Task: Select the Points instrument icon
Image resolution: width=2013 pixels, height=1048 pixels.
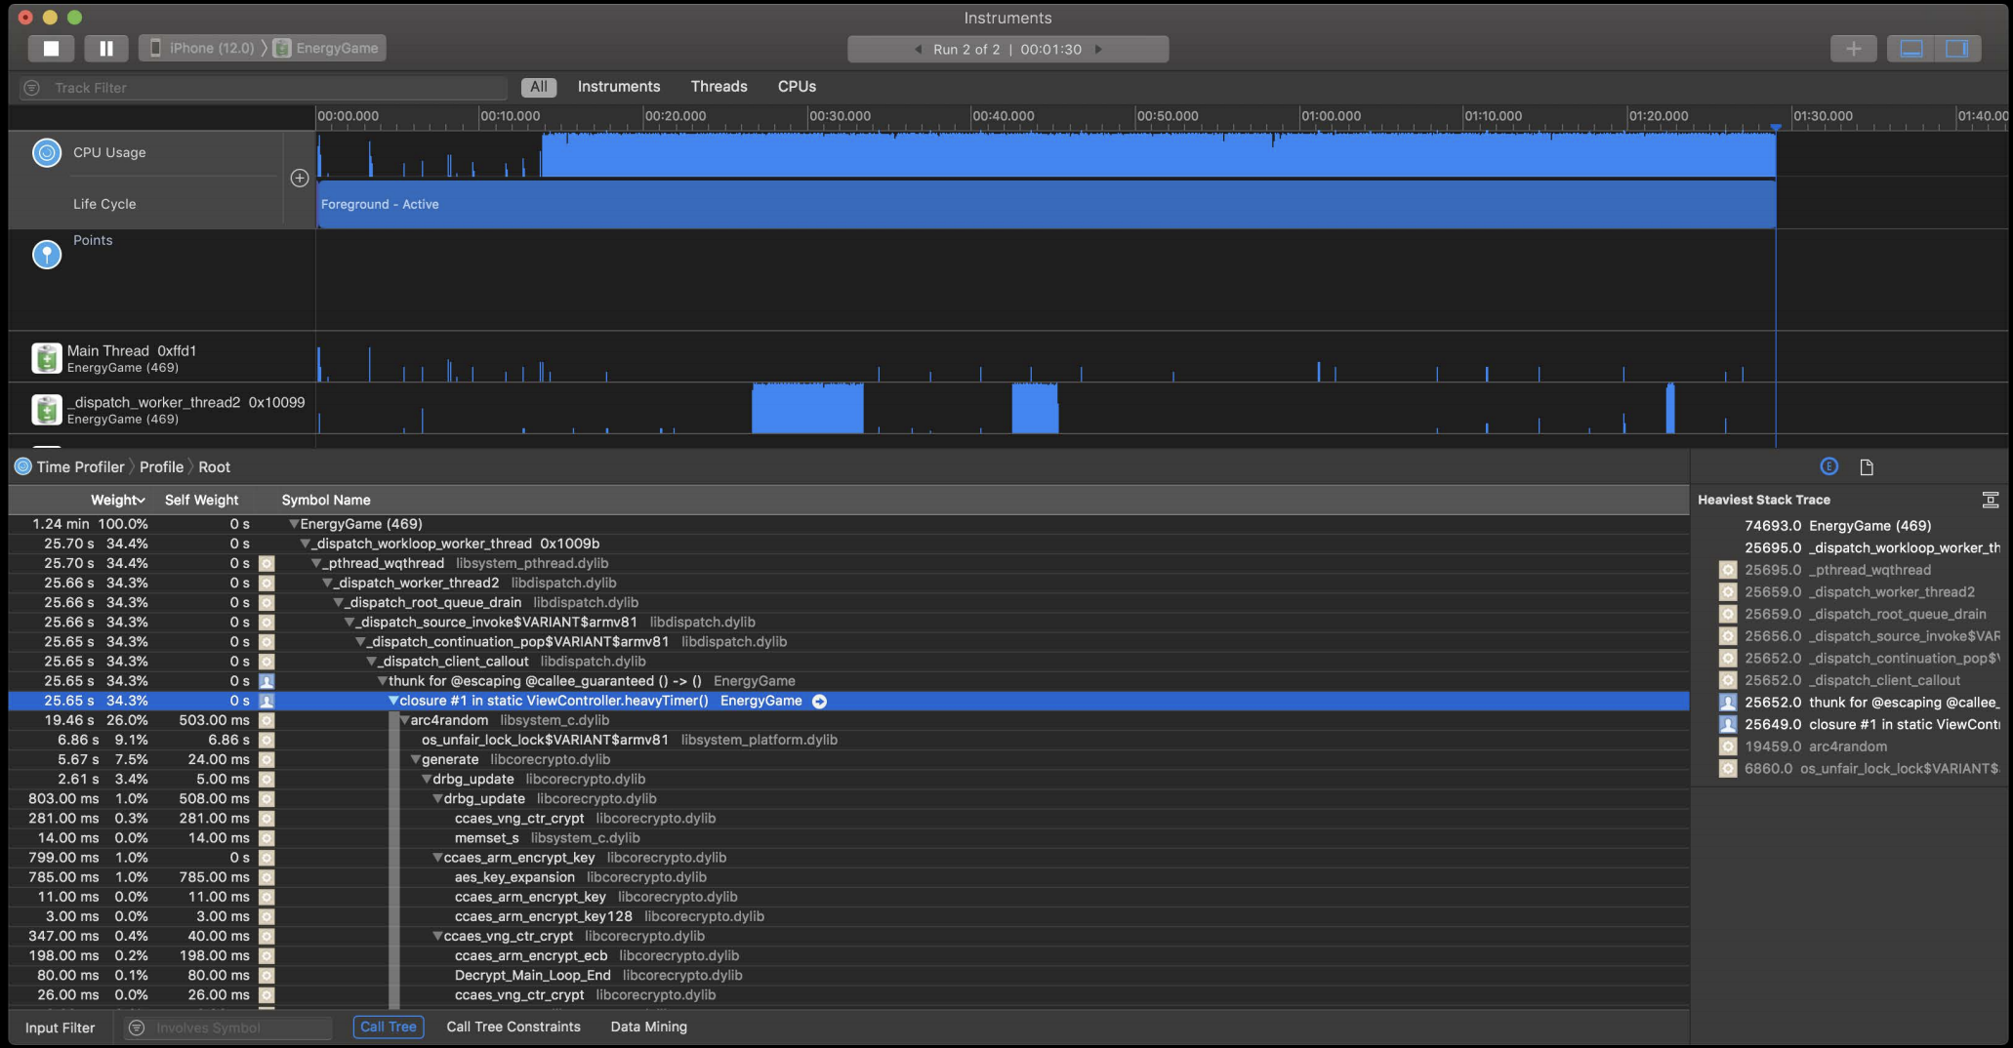Action: [x=47, y=254]
